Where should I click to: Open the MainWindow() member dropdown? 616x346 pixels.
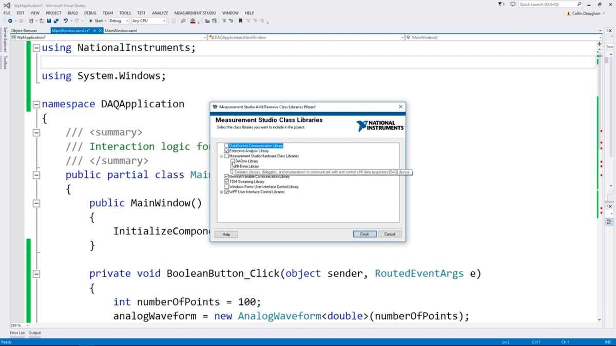tap(503, 37)
